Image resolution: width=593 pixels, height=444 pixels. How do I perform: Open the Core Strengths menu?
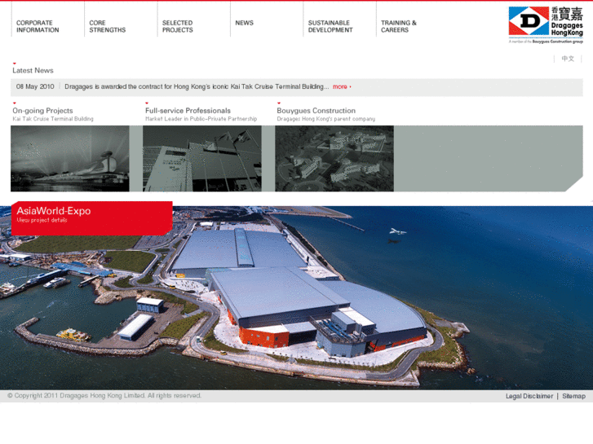click(x=108, y=26)
